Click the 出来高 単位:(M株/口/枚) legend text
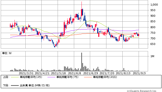Image resolution: width=162 pixels, height=92 pixels. coord(35,85)
